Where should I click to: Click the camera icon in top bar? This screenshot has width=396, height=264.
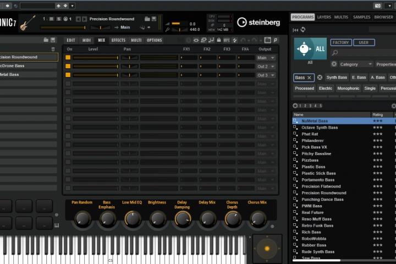click(377, 6)
